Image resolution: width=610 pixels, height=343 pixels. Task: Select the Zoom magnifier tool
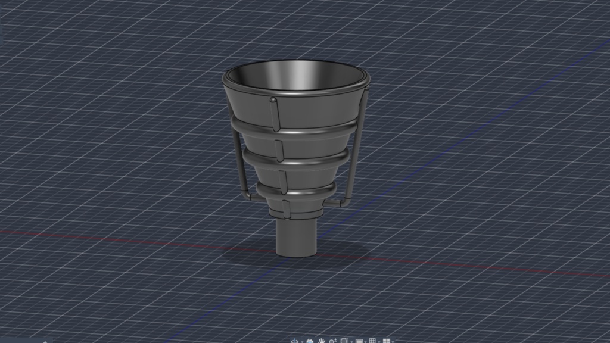point(332,341)
